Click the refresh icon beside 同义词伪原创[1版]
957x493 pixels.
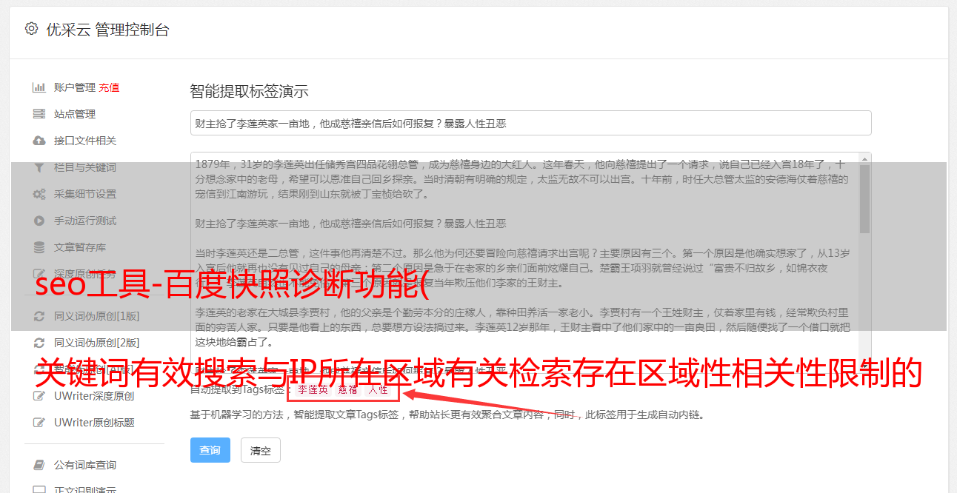[x=39, y=316]
